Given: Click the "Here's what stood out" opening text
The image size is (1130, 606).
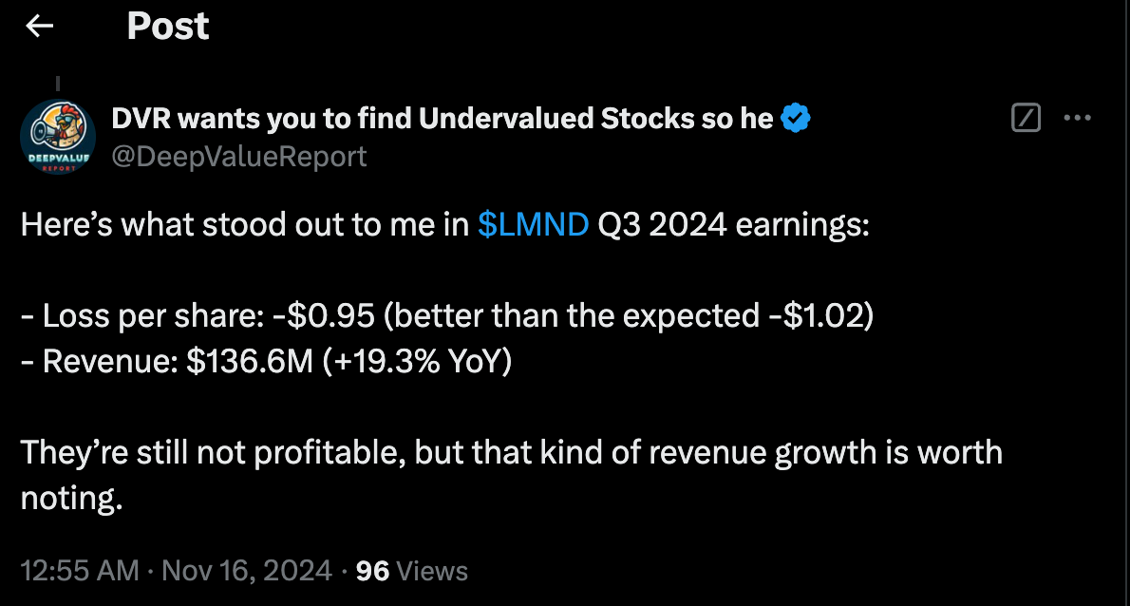Looking at the screenshot, I should (x=244, y=225).
